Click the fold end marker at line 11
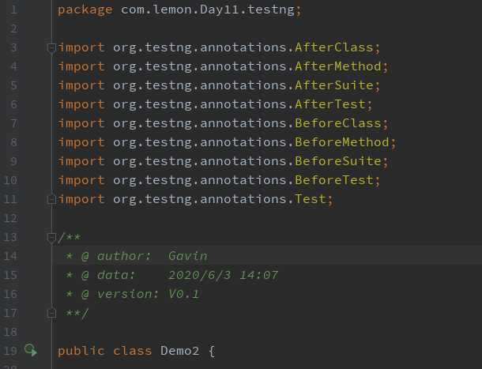 point(51,200)
